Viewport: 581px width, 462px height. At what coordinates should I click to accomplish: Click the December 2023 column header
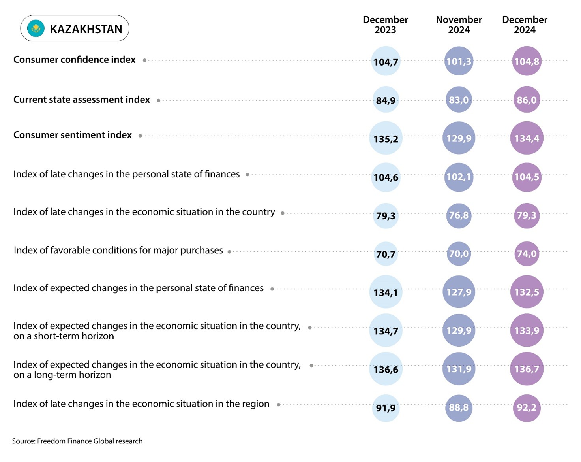(385, 25)
